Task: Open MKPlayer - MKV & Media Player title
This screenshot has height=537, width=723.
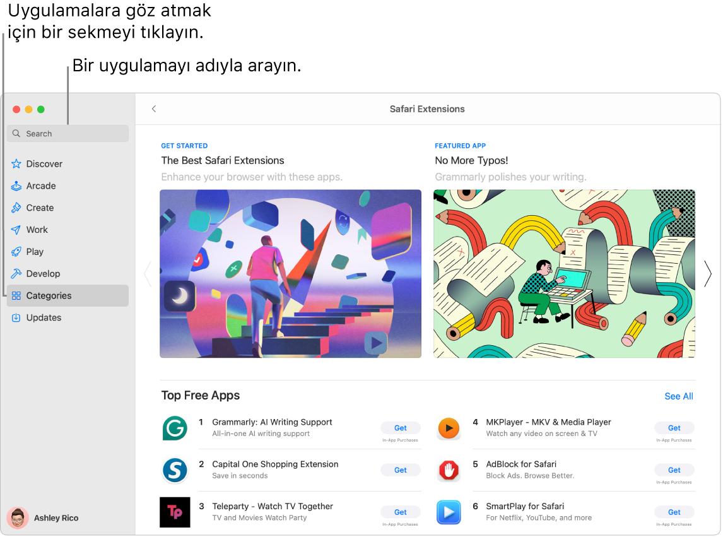Action: [549, 422]
